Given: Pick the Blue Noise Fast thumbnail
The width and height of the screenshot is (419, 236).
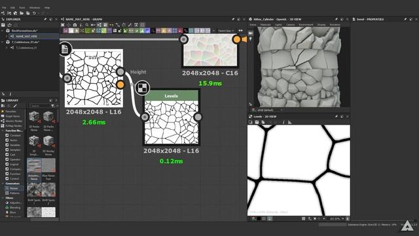Looking at the screenshot, I should (48, 165).
